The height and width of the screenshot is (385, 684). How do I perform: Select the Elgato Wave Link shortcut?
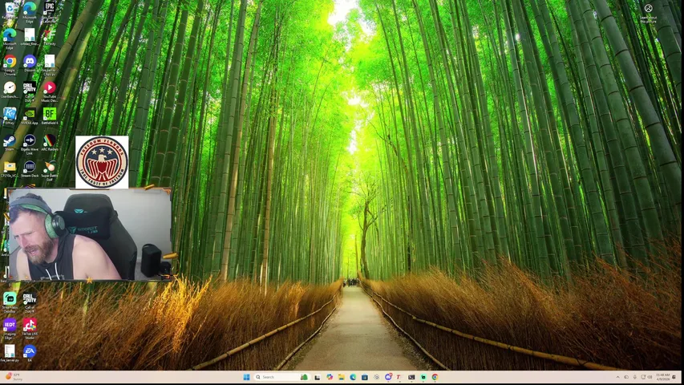click(x=29, y=144)
